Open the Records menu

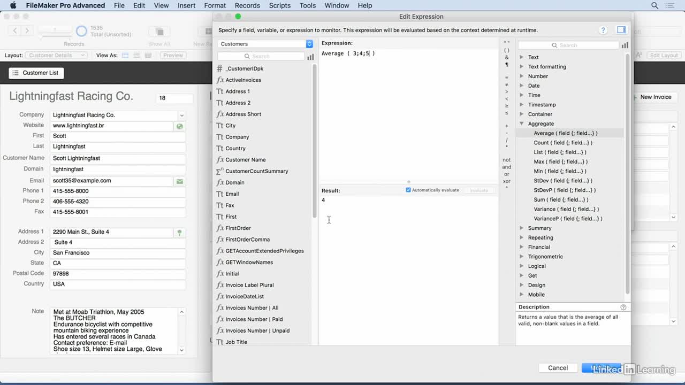[x=247, y=5]
